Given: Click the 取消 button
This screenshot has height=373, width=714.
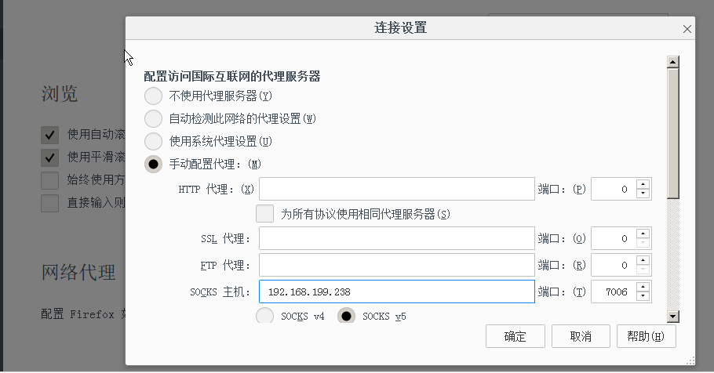Looking at the screenshot, I should click(581, 337).
